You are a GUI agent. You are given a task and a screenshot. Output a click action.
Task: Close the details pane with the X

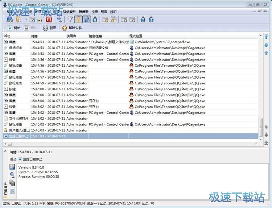[5, 151]
